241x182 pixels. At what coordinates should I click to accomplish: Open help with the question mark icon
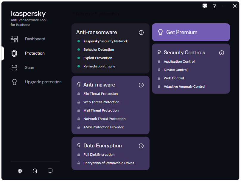coord(214,6)
